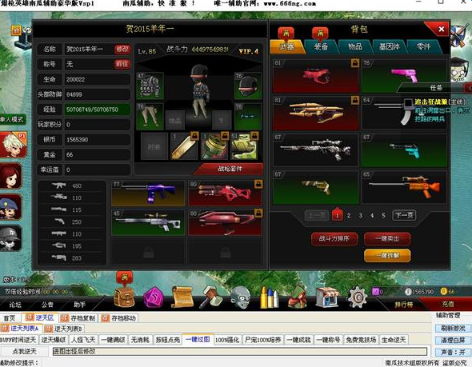Select page 3 of backpack
The height and width of the screenshot is (367, 472).
[360, 215]
